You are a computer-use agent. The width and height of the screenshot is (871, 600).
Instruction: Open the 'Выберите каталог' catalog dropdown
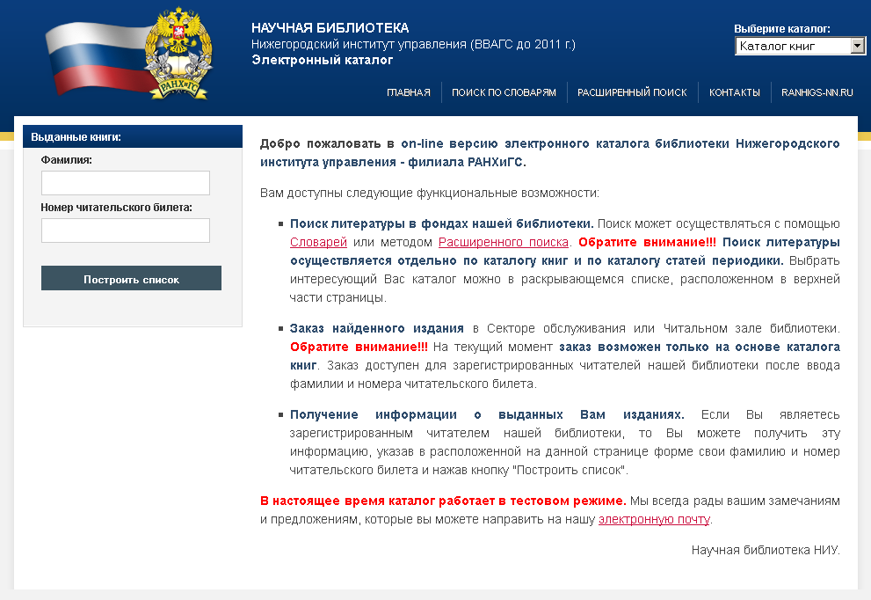(x=800, y=47)
